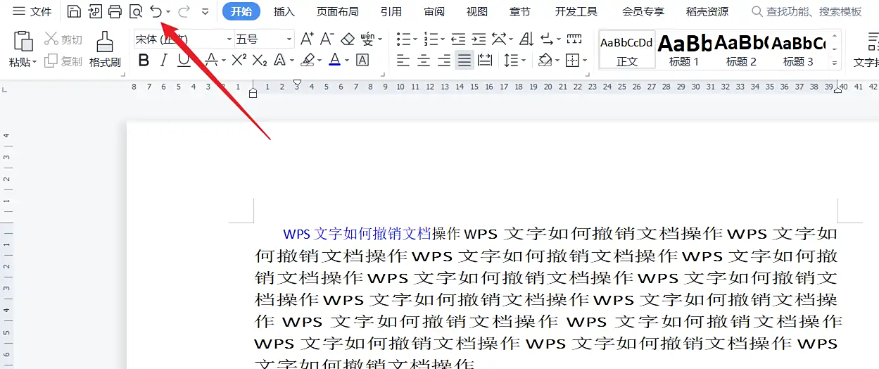Click the Copy button

point(63,61)
